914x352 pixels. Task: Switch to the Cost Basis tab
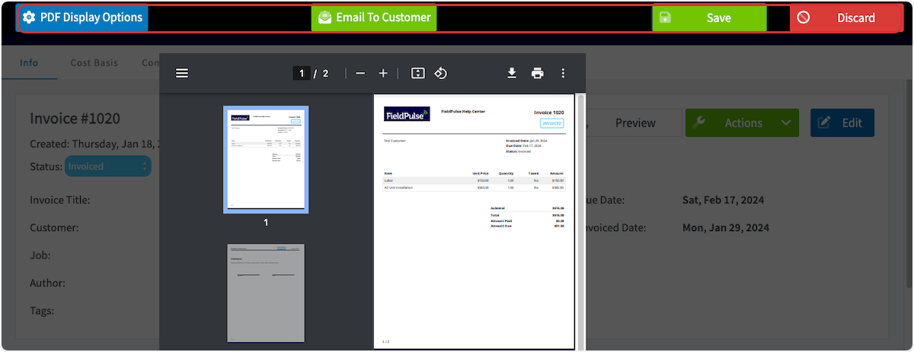94,63
